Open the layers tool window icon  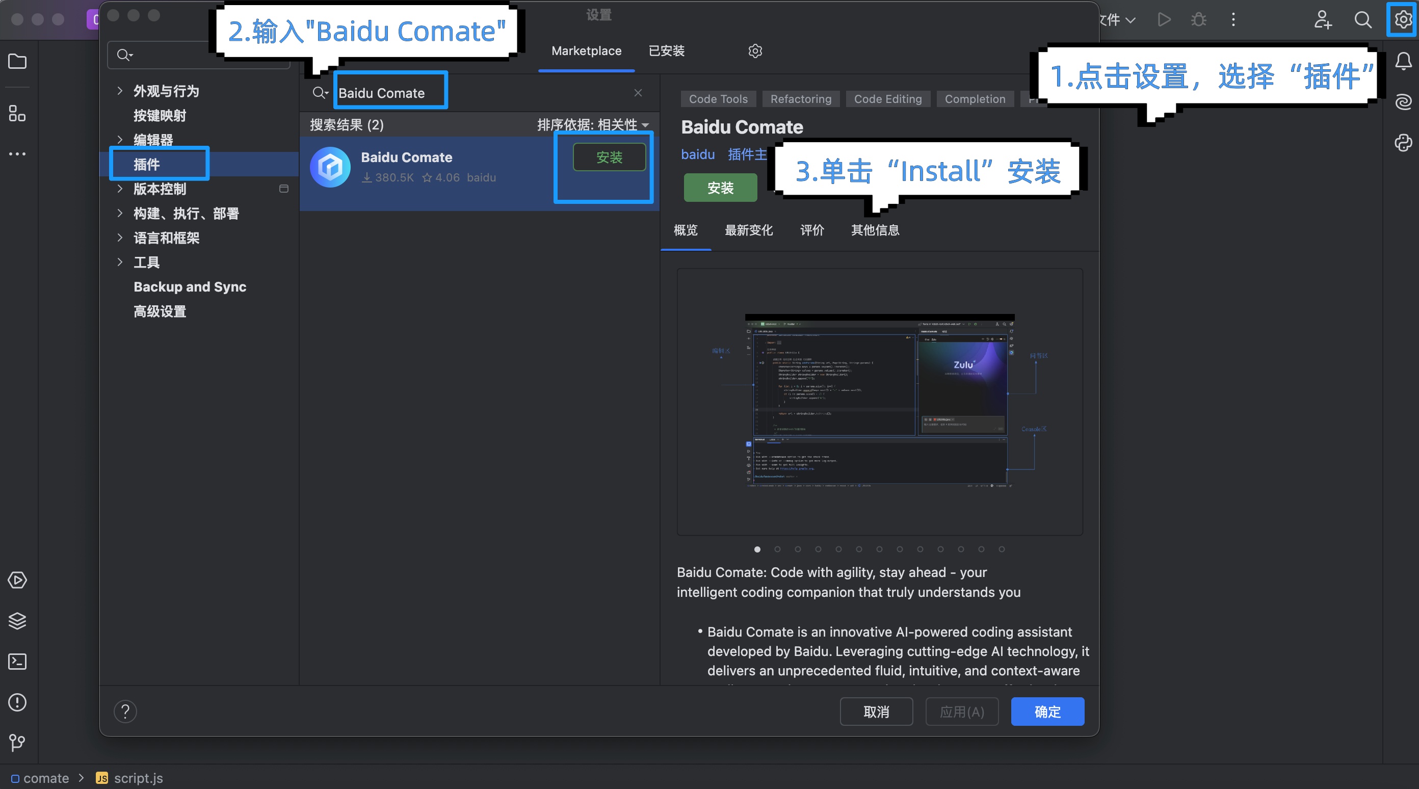17,620
